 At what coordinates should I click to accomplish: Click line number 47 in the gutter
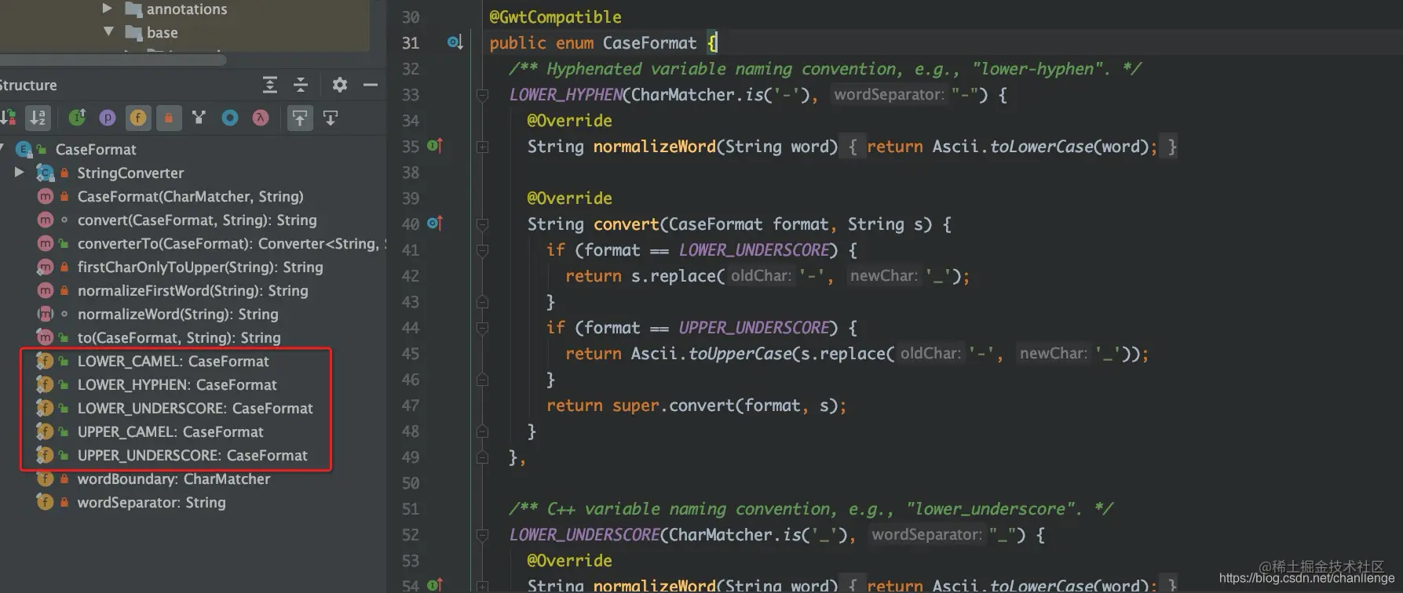(x=411, y=405)
